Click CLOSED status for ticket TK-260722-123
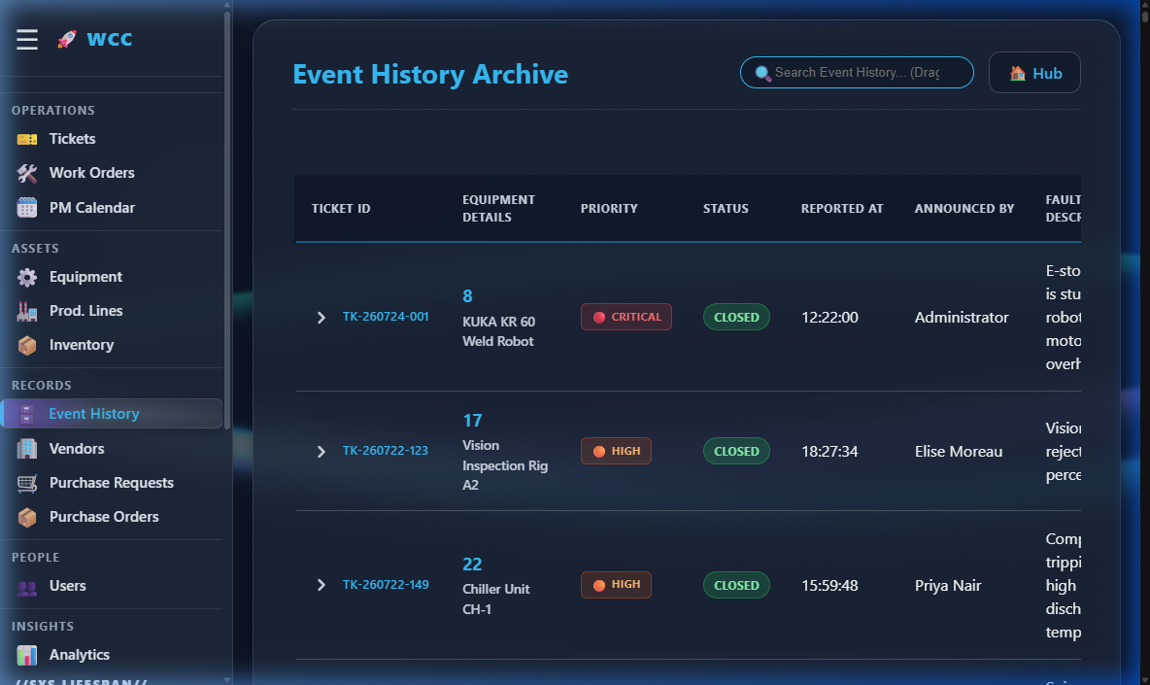 (x=736, y=451)
